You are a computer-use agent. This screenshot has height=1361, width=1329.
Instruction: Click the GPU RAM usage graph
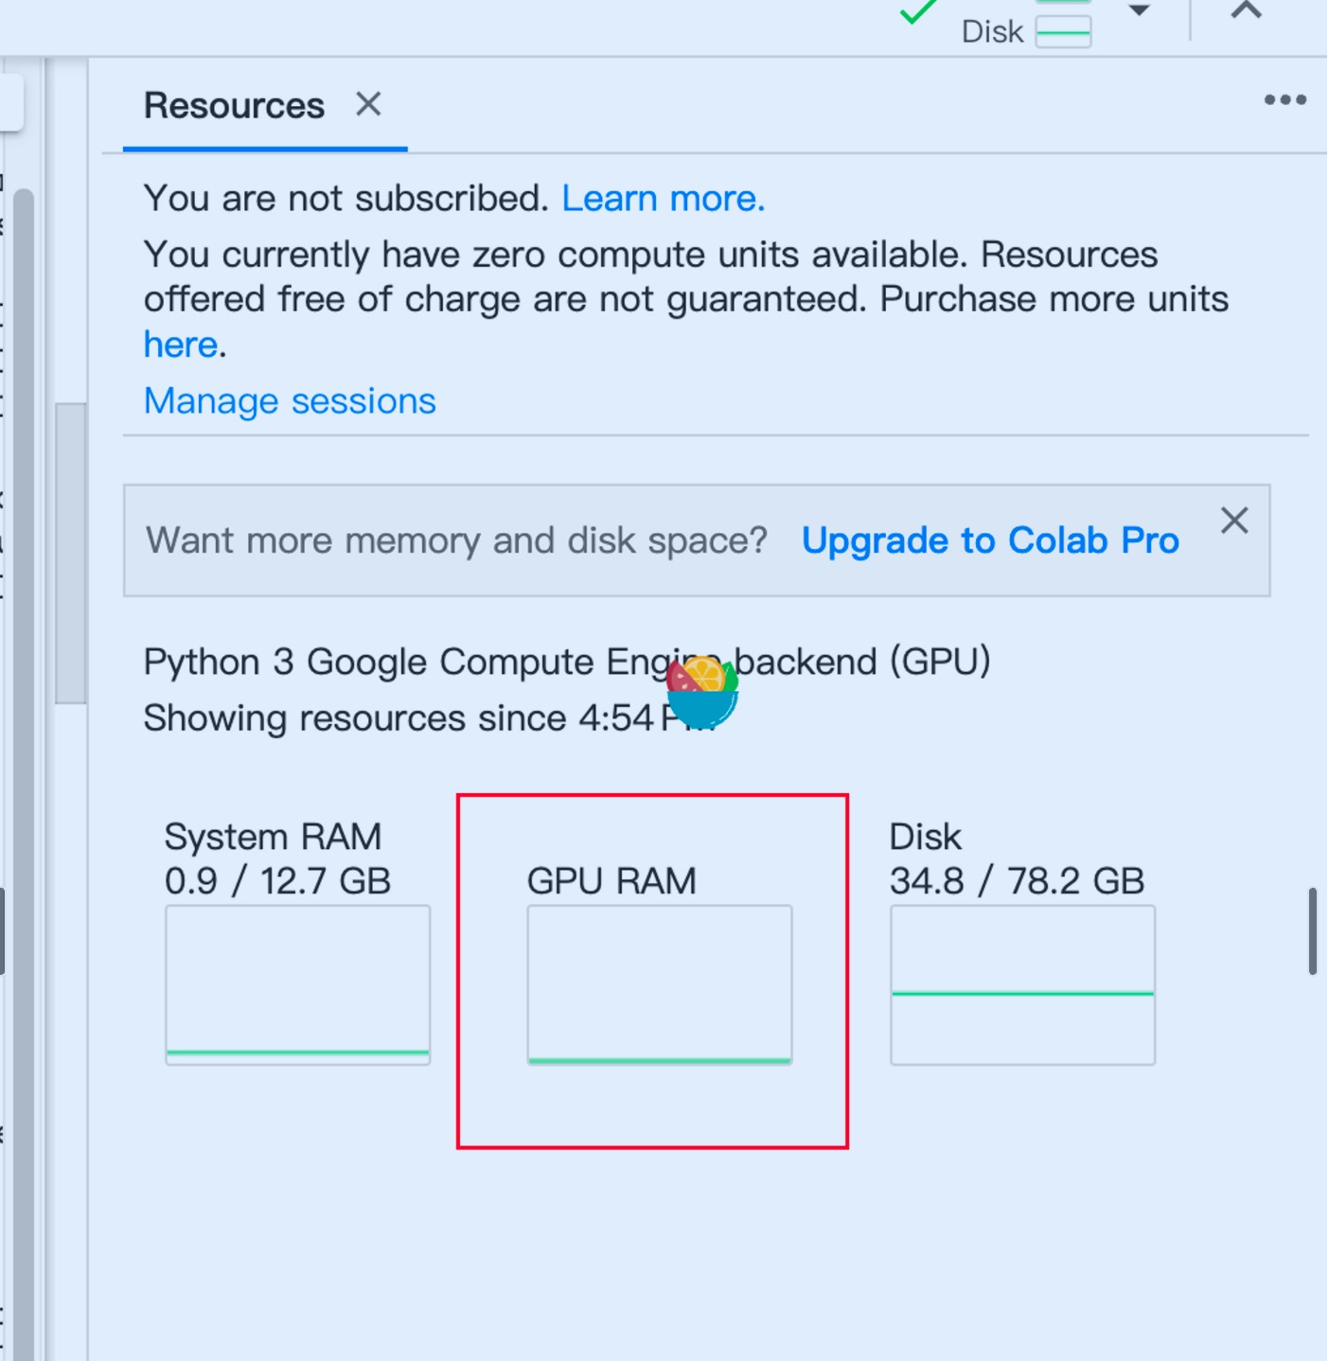tap(660, 985)
